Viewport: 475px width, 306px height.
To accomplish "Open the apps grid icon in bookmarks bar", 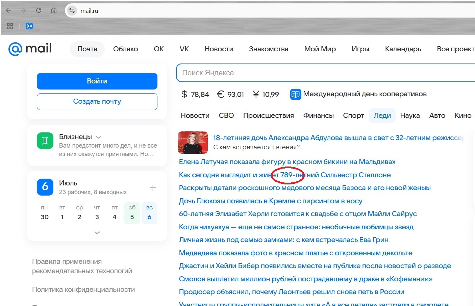I will [10, 26].
